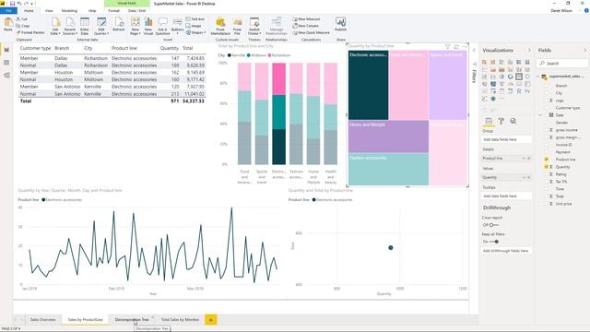
Task: Select the R script visual type
Action: pos(519,91)
